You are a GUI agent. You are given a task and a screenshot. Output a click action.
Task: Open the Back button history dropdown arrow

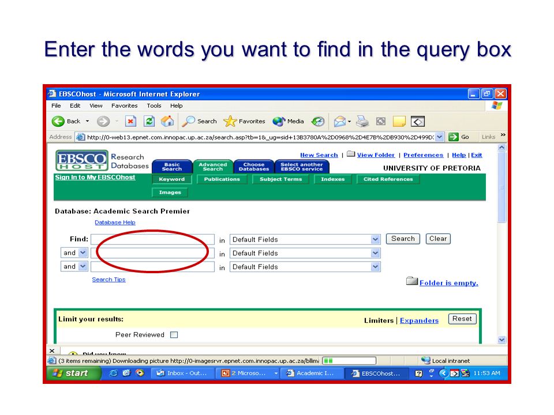[87, 122]
